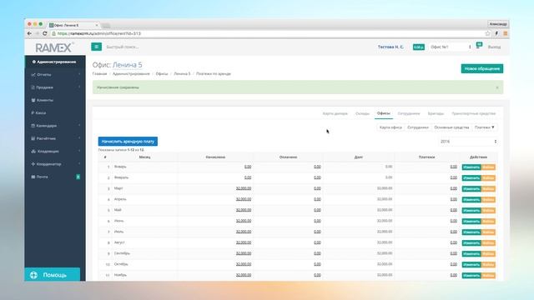Screen dimensions: 534x300
Task: Expand the Кладовщик submenu arrow
Action: [x=79, y=152]
